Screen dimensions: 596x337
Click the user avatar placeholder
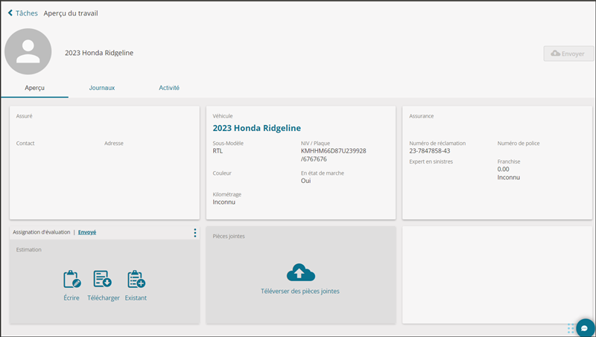[28, 51]
